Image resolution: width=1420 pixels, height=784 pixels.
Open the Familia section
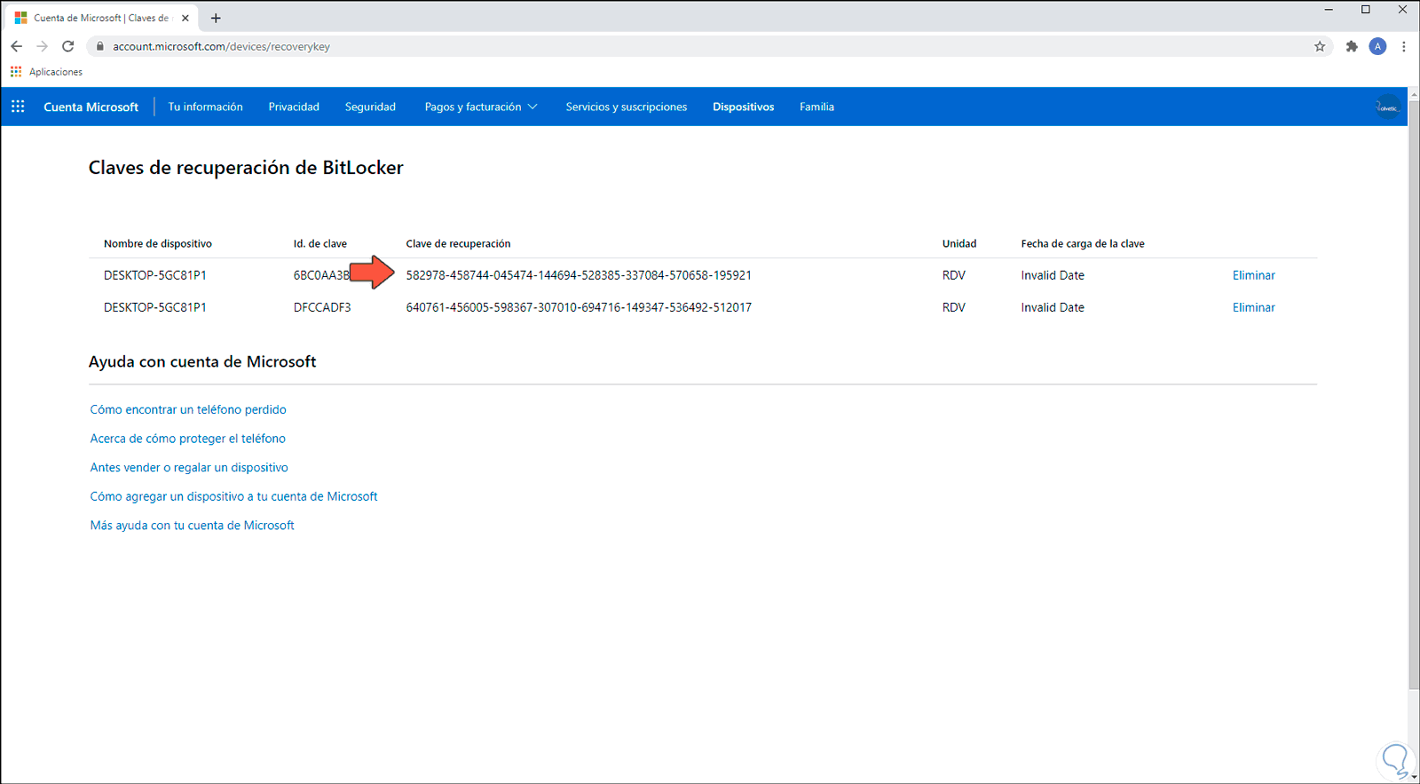tap(816, 107)
